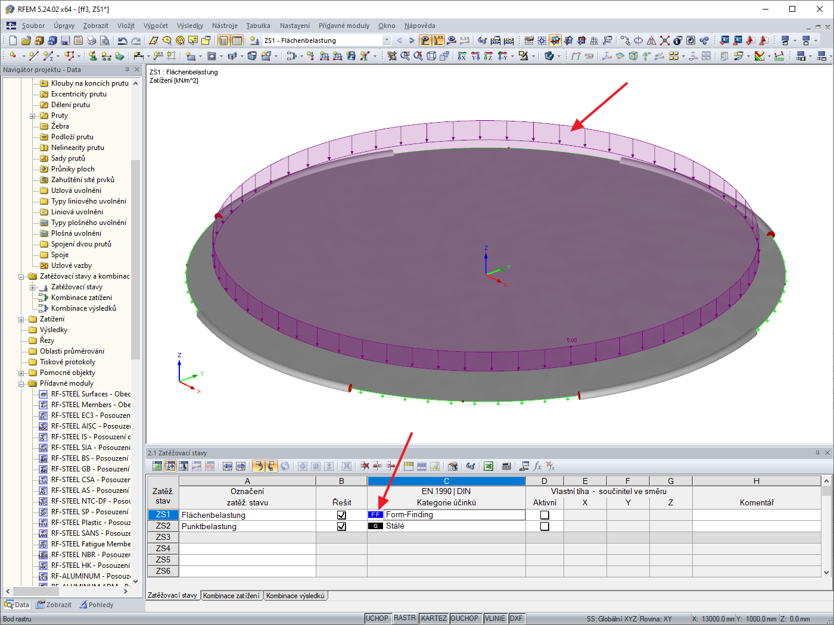This screenshot has height=625, width=834.
Task: Open the Soubor menu
Action: pos(33,26)
